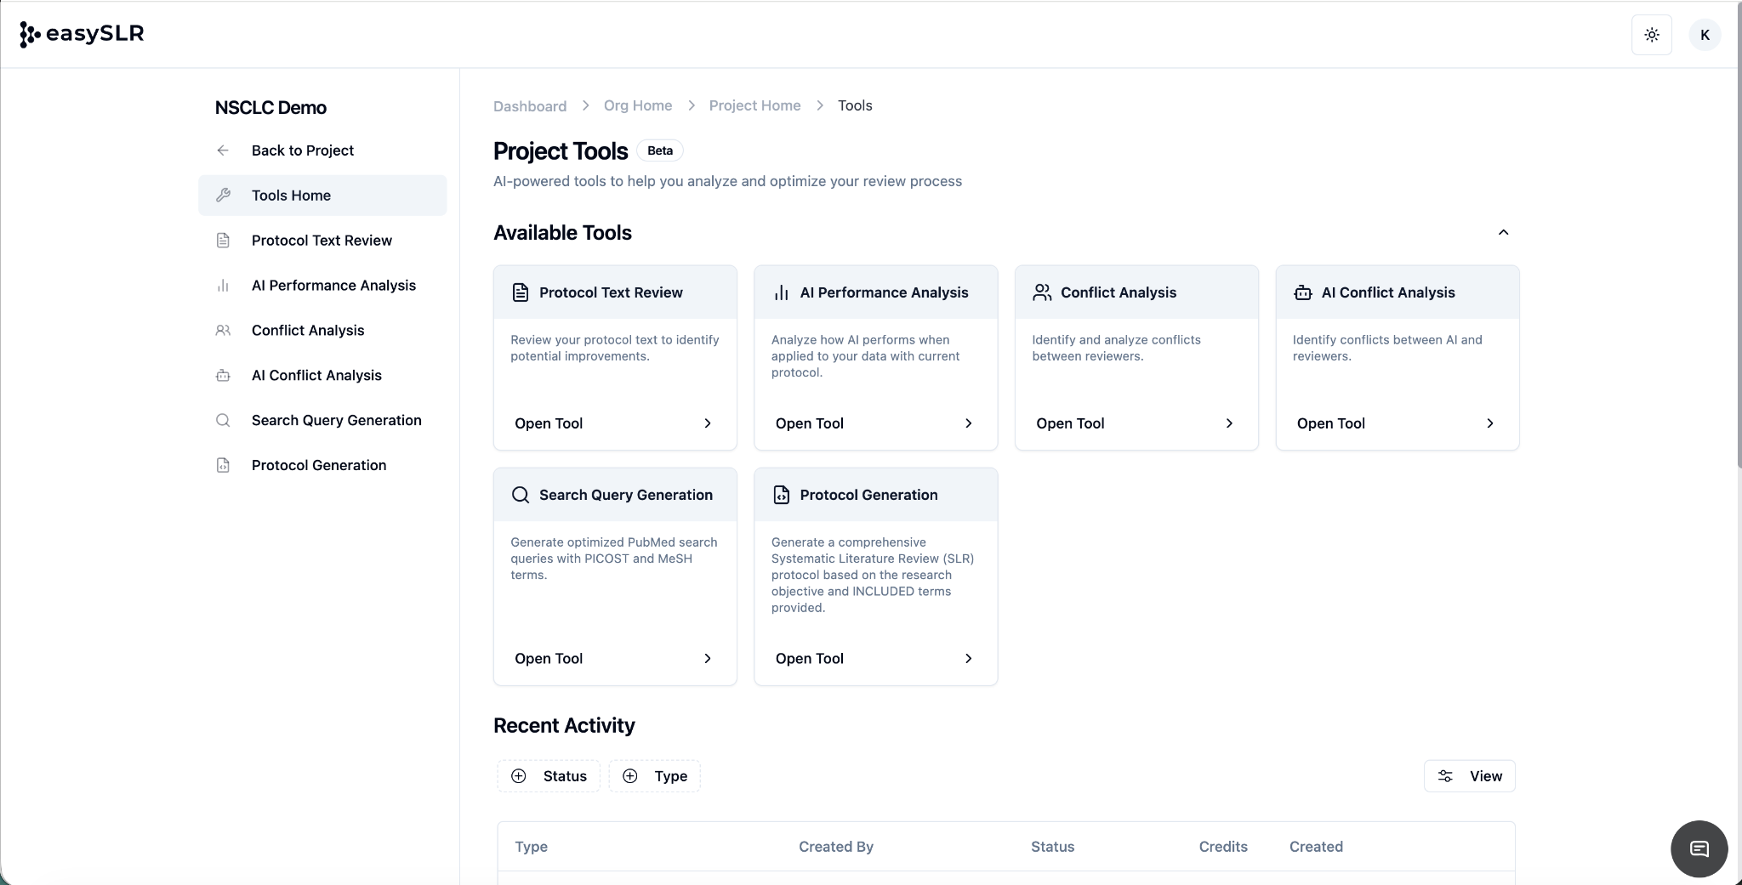Click the bar chart icon in sidebar
The image size is (1742, 885).
223,286
